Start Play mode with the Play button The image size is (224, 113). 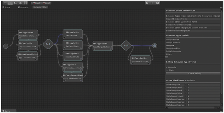[147, 3]
